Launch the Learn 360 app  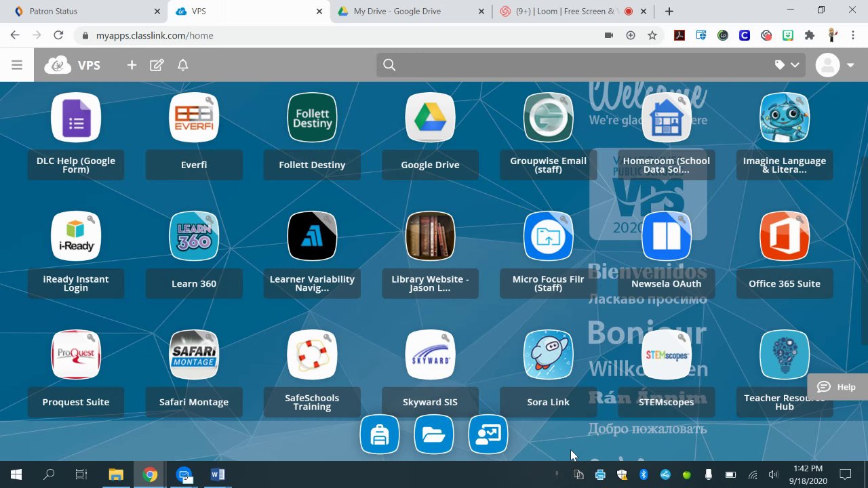click(194, 236)
